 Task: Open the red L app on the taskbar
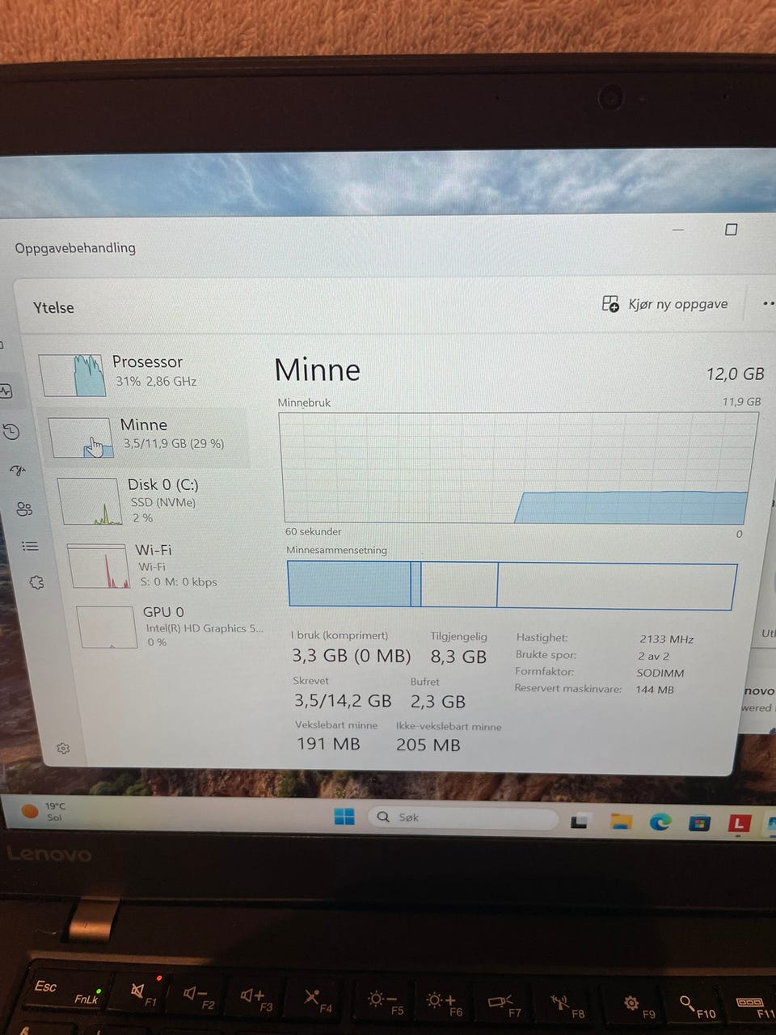[738, 824]
